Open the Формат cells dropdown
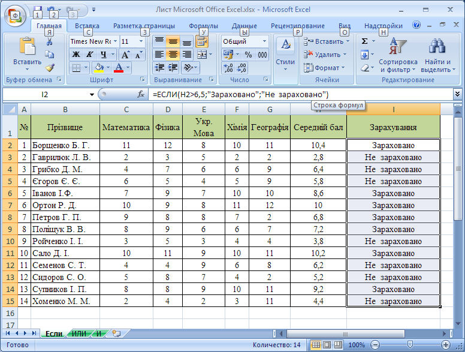This screenshot has width=465, height=352. (324, 68)
